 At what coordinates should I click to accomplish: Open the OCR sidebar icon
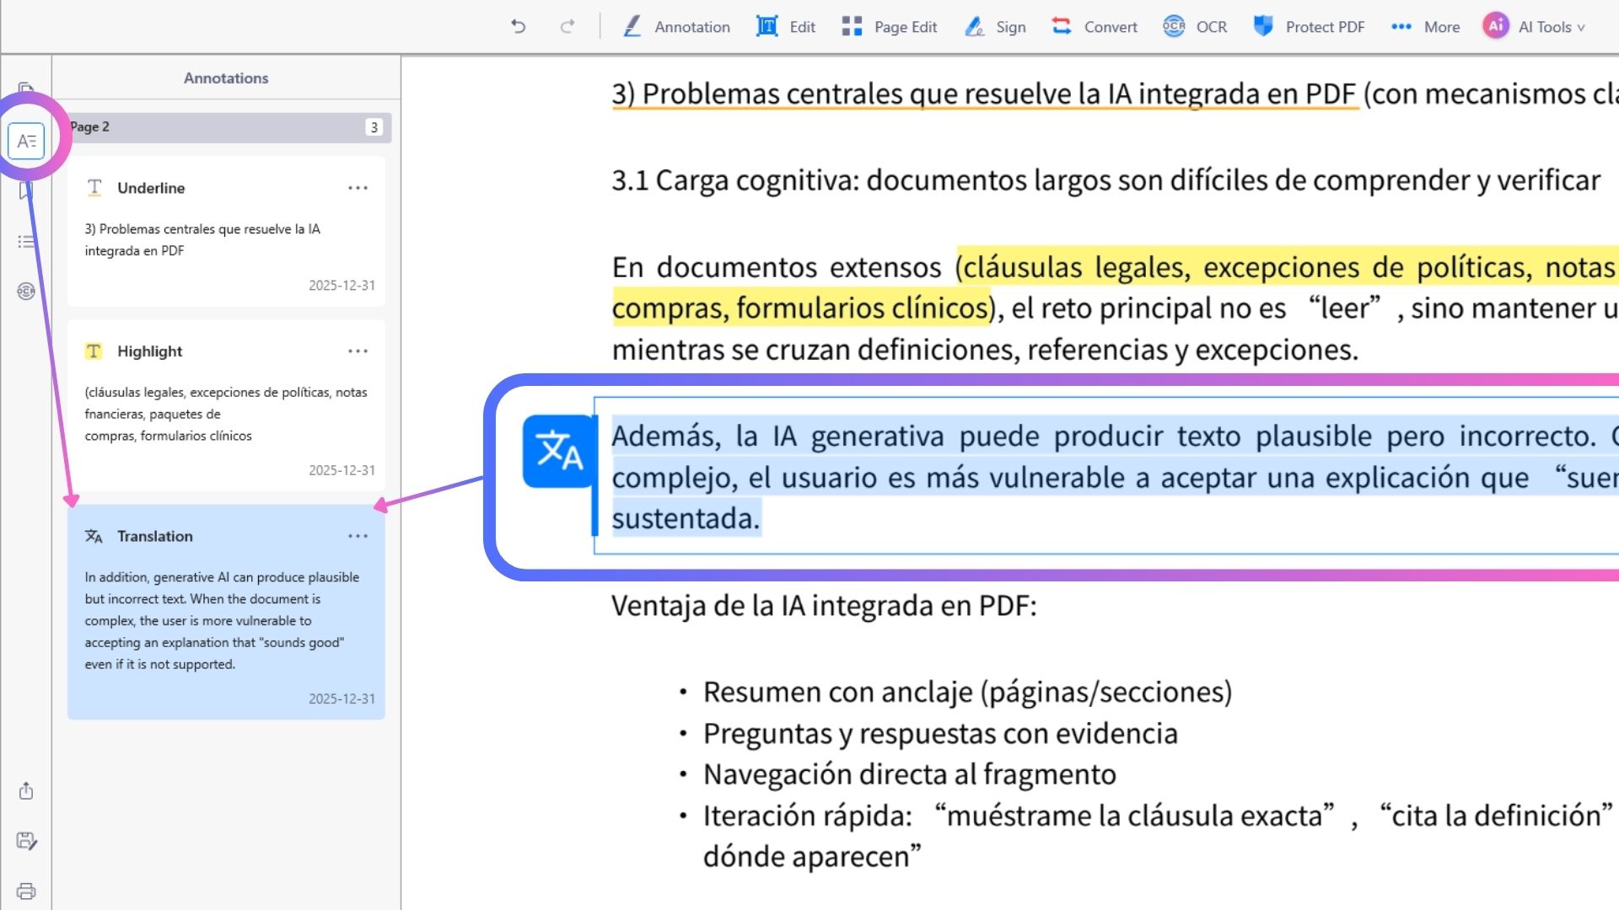point(26,292)
